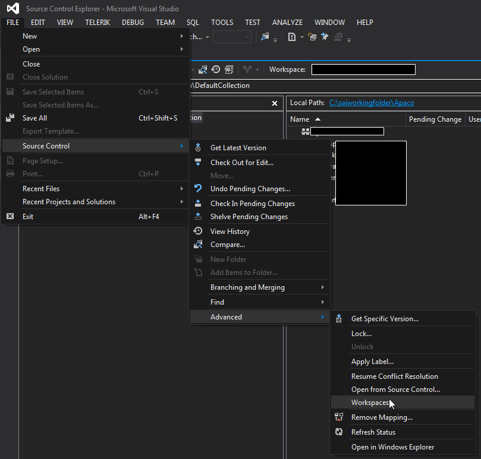Open the TEAM menu in menu bar
This screenshot has height=459, width=481.
point(165,23)
